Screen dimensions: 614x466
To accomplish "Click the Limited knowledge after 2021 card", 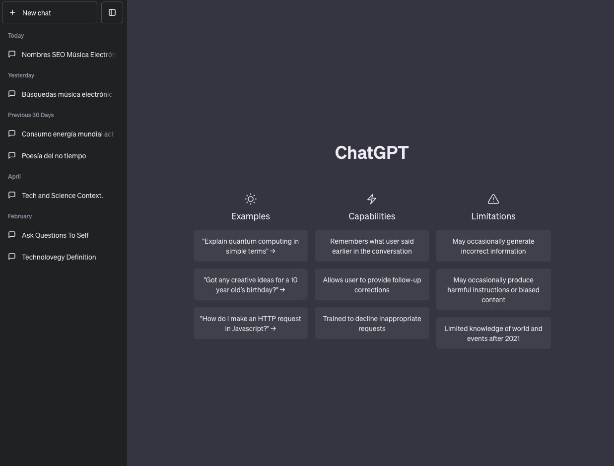I will (x=493, y=333).
